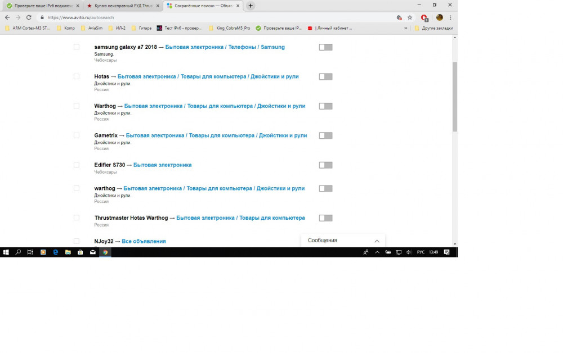Open a new browser tab
The width and height of the screenshot is (563, 353).
coord(251,6)
